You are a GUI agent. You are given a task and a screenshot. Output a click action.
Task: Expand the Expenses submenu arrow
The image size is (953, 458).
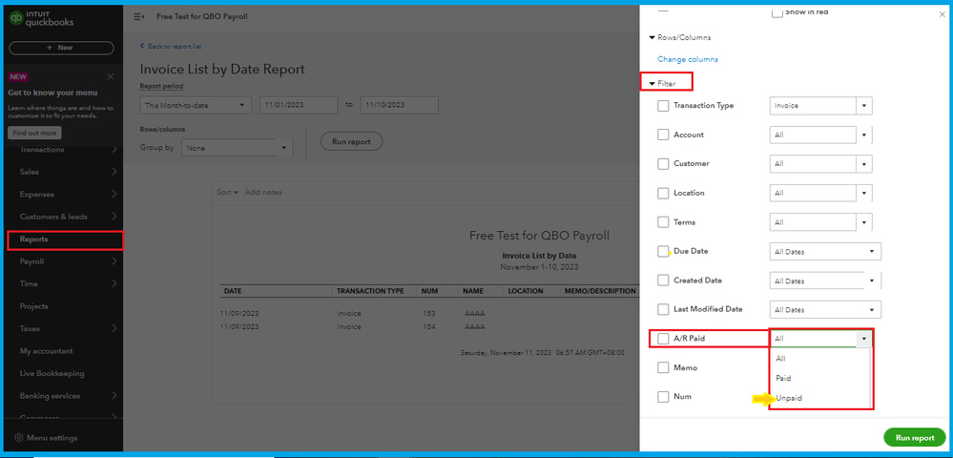coord(114,195)
